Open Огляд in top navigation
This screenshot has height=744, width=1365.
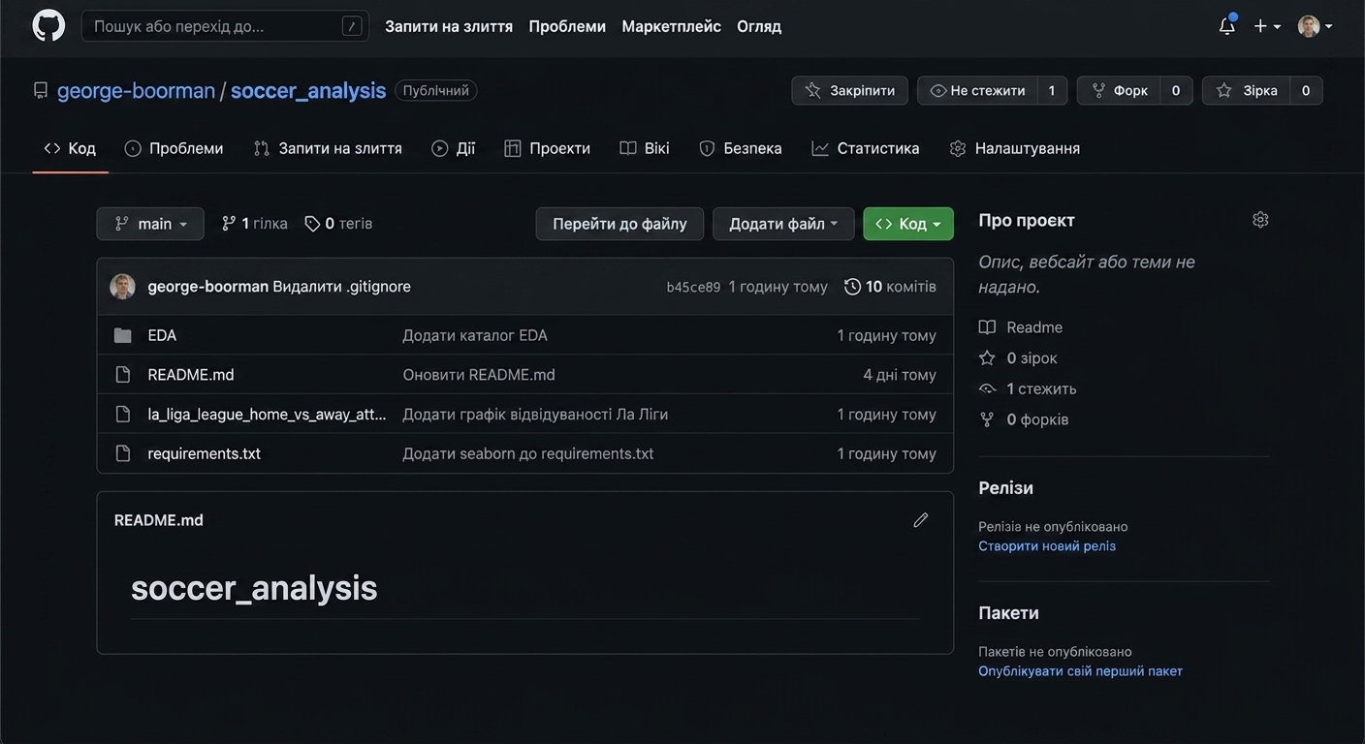(x=759, y=26)
